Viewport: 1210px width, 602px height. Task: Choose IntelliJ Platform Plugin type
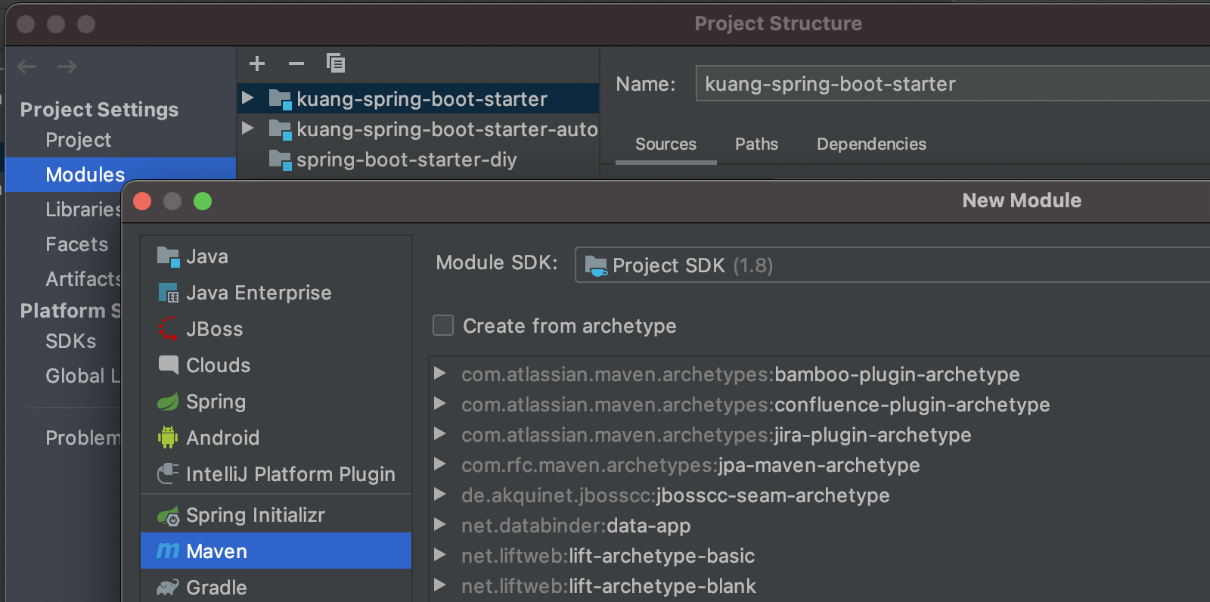[x=290, y=474]
